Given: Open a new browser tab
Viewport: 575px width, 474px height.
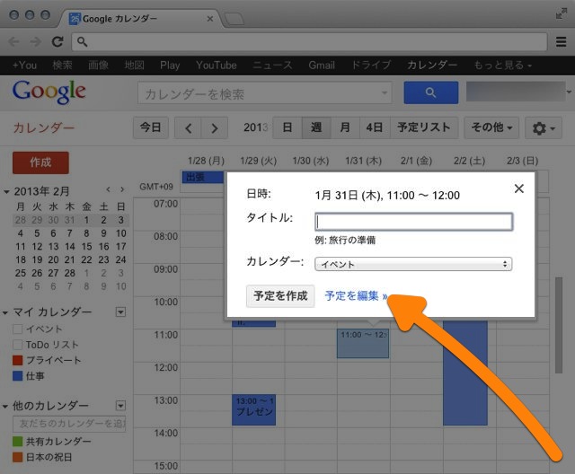Looking at the screenshot, I should 234,19.
